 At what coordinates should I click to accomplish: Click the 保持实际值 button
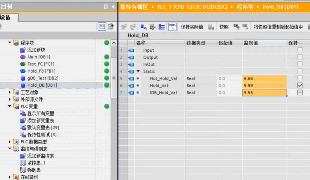[x=192, y=27]
